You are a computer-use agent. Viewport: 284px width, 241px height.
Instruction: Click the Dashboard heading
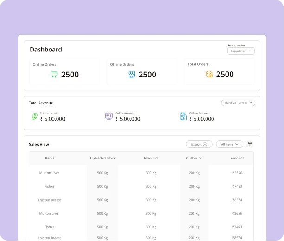point(46,50)
